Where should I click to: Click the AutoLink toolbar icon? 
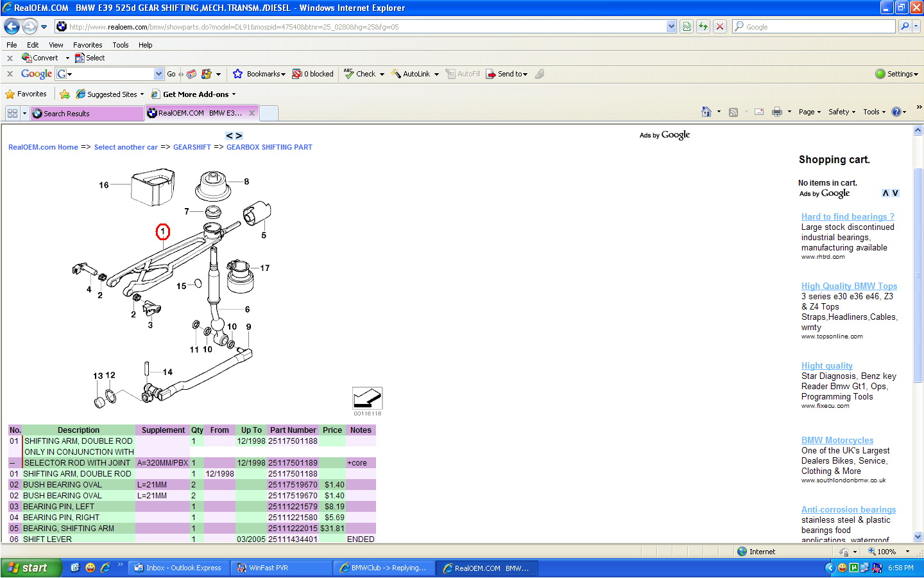(395, 74)
